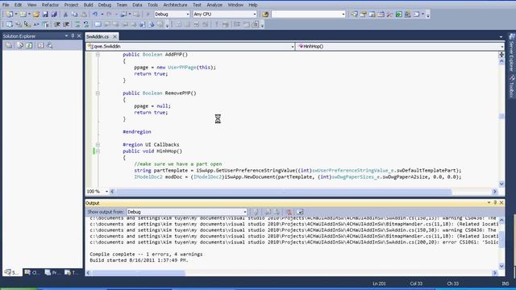The width and height of the screenshot is (516, 290).
Task: Open the Solution Explorer window position menu arrow
Action: click(x=66, y=35)
